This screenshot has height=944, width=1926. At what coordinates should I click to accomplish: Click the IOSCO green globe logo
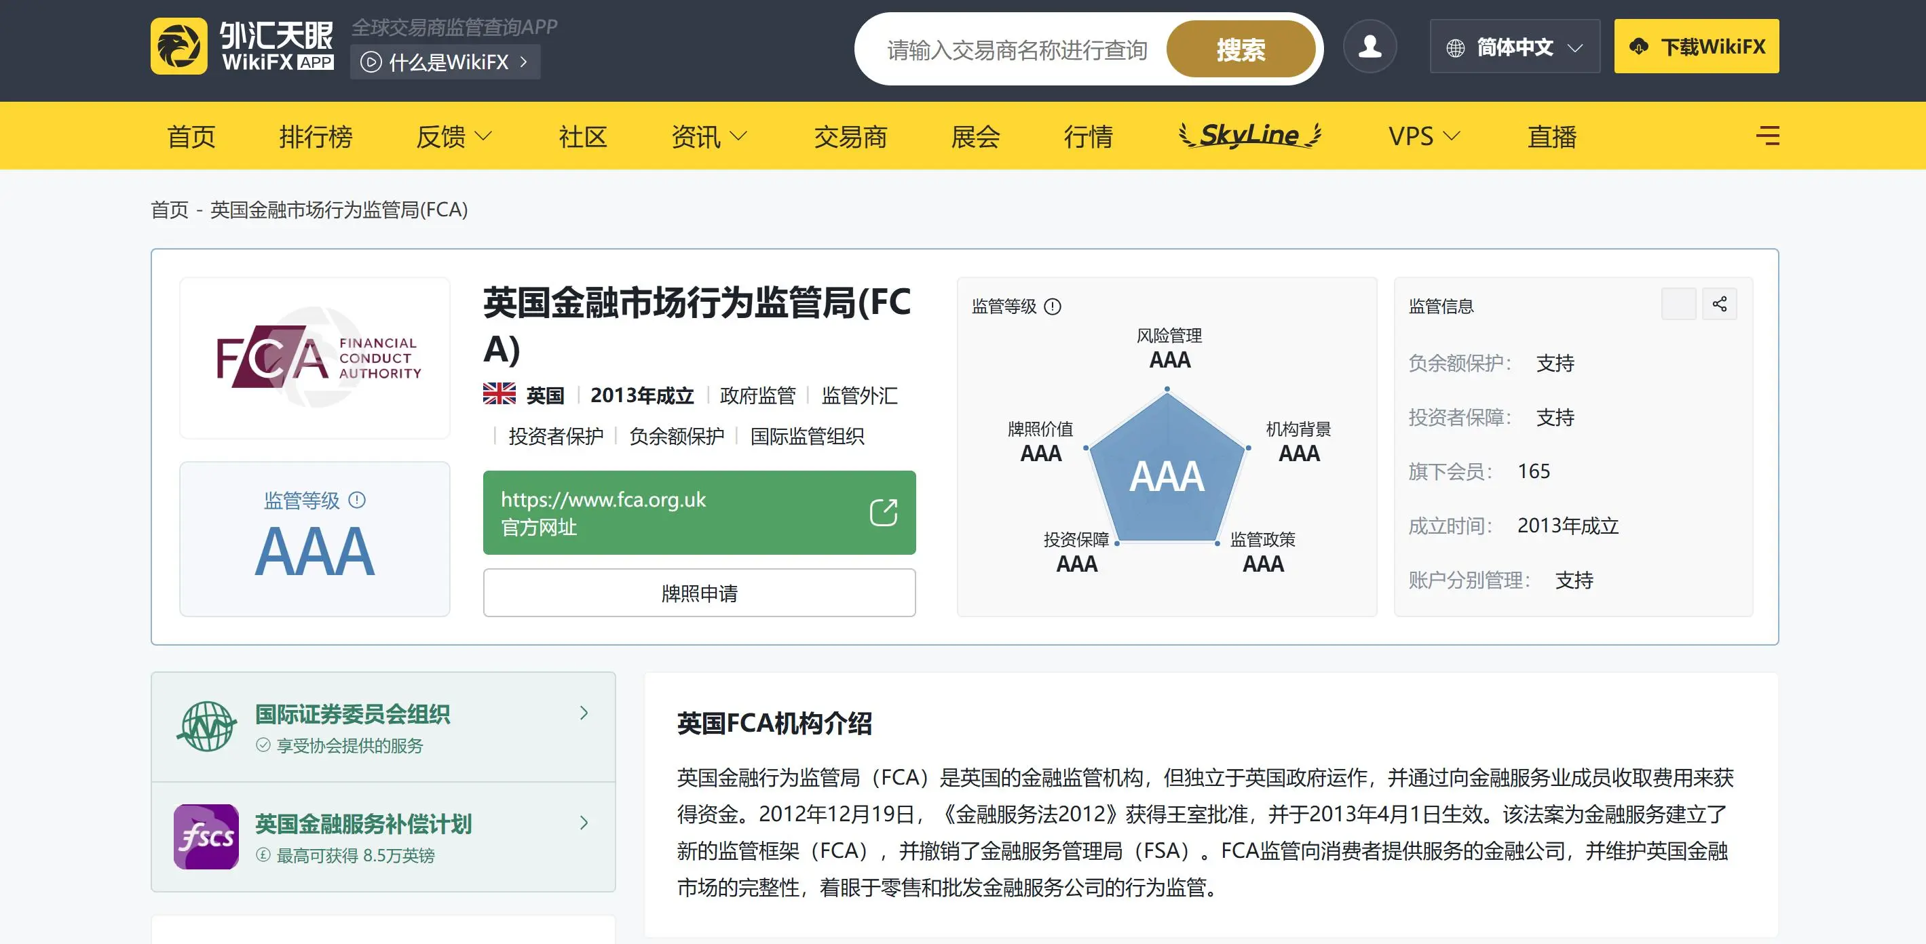click(x=207, y=726)
